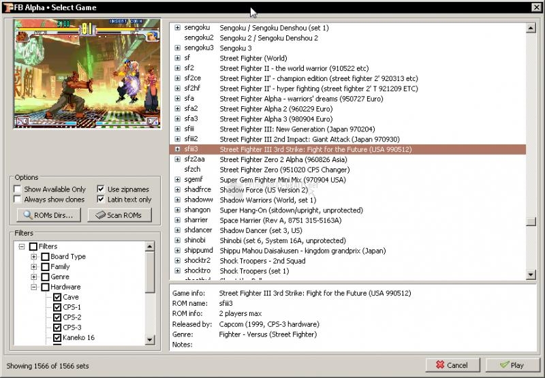Click the magnifier icon on ROMs Dirs button
545x378 pixels.
(x=27, y=215)
